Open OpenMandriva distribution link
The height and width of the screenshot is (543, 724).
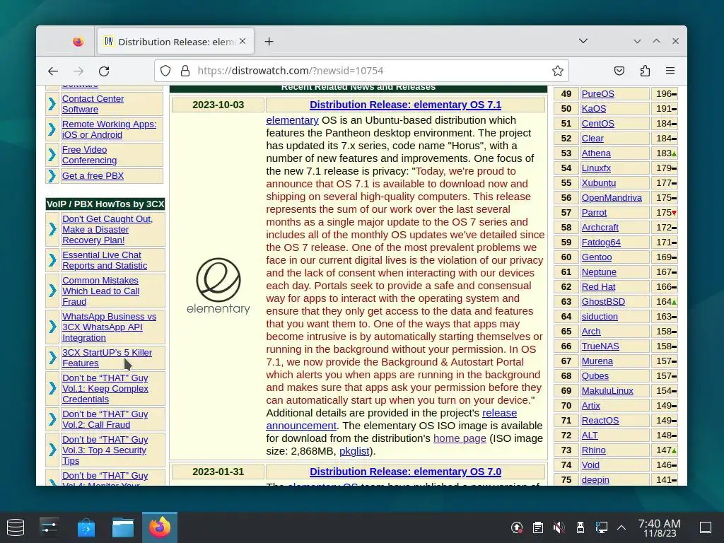612,198
